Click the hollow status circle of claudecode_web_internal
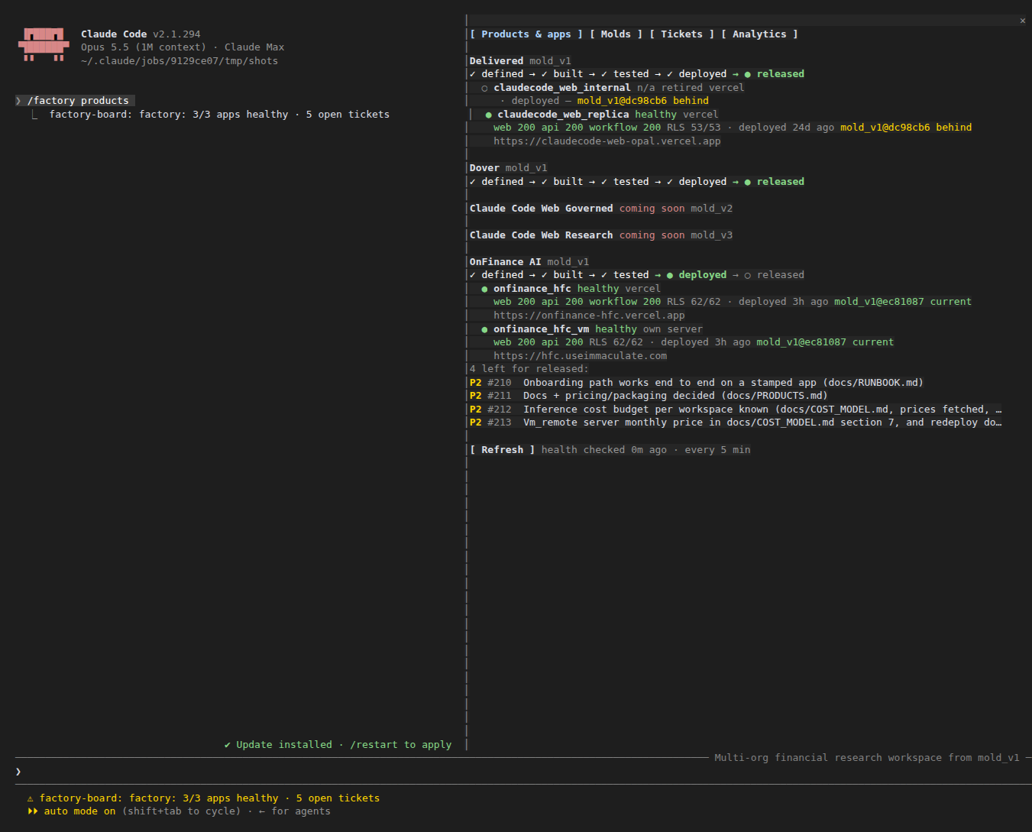Viewport: 1032px width, 832px height. [x=484, y=88]
